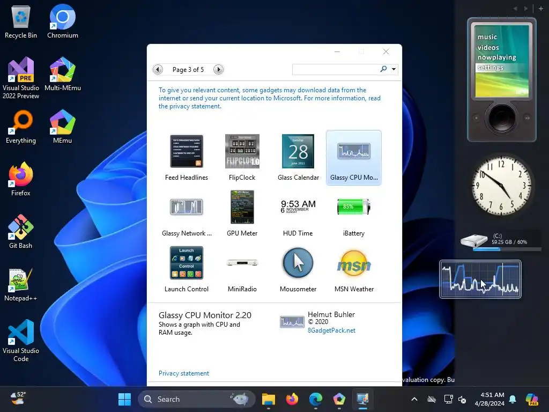Screen dimensions: 549x412
Task: Open the weather widget showing 52°
Action: pyautogui.click(x=18, y=399)
